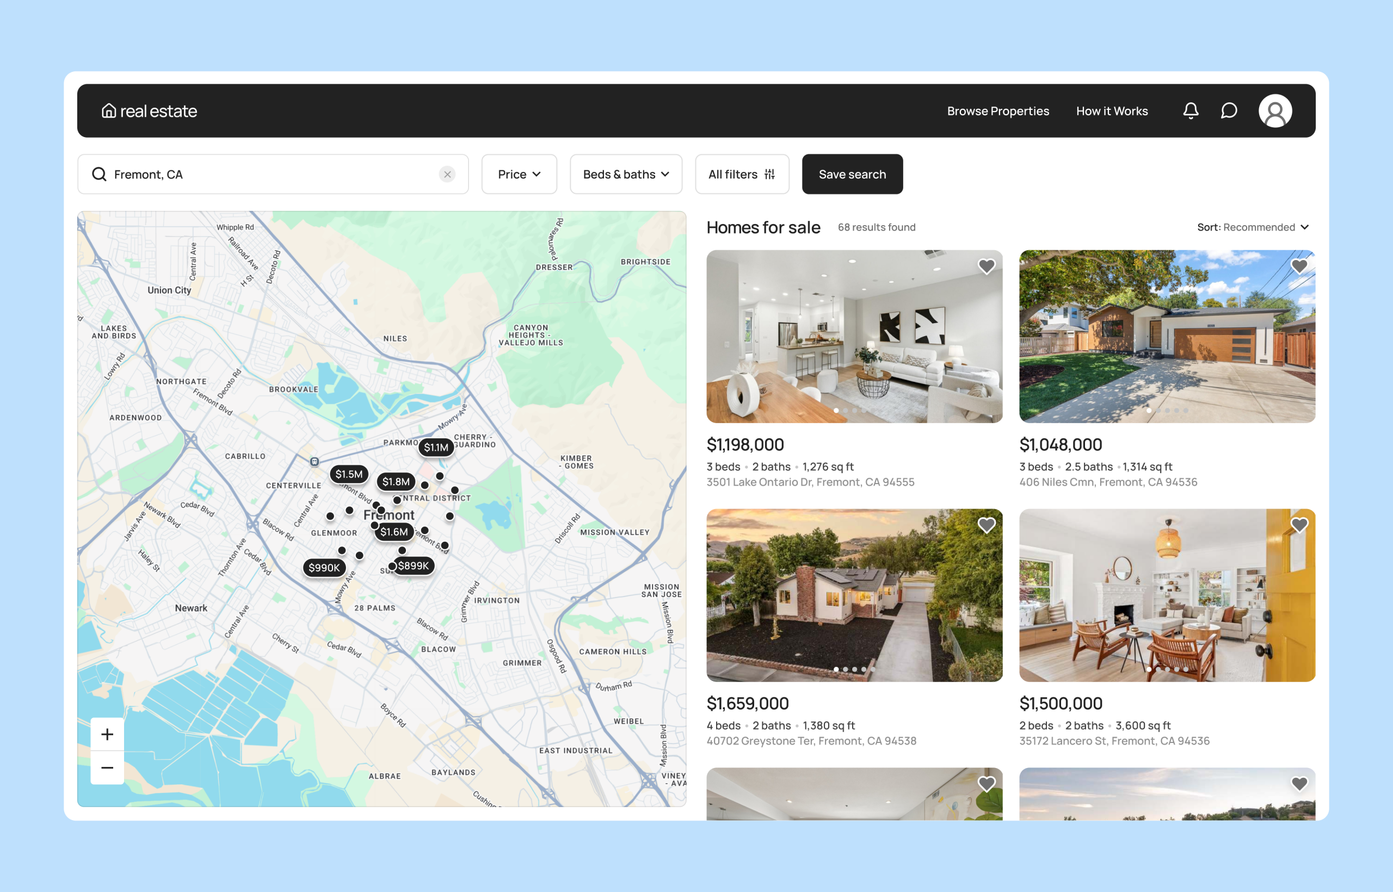Open the messages chat bubble icon
This screenshot has height=892, width=1393.
(x=1229, y=110)
